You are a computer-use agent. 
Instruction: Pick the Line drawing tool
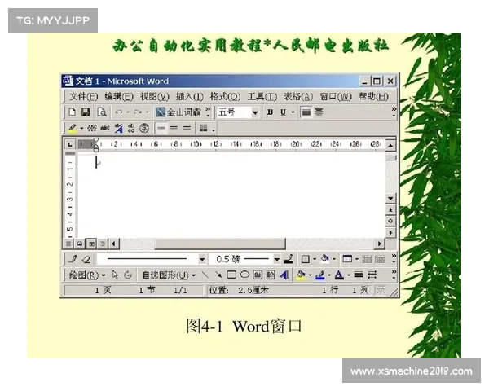[x=205, y=275]
